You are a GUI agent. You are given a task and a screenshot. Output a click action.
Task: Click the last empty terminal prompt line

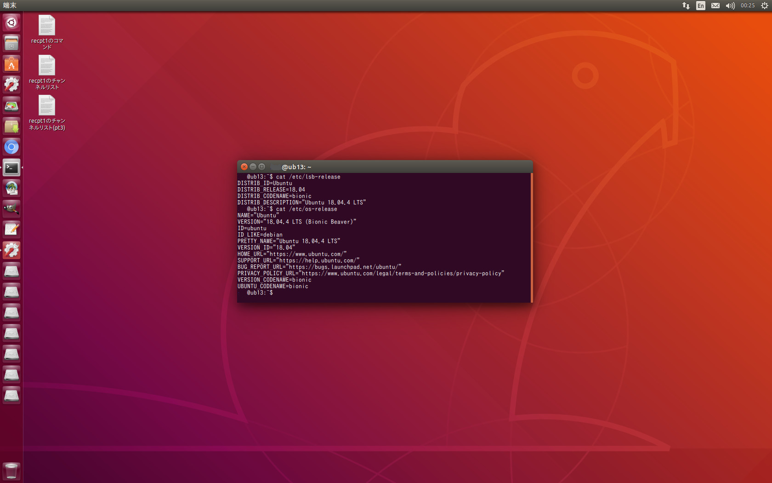click(x=260, y=293)
